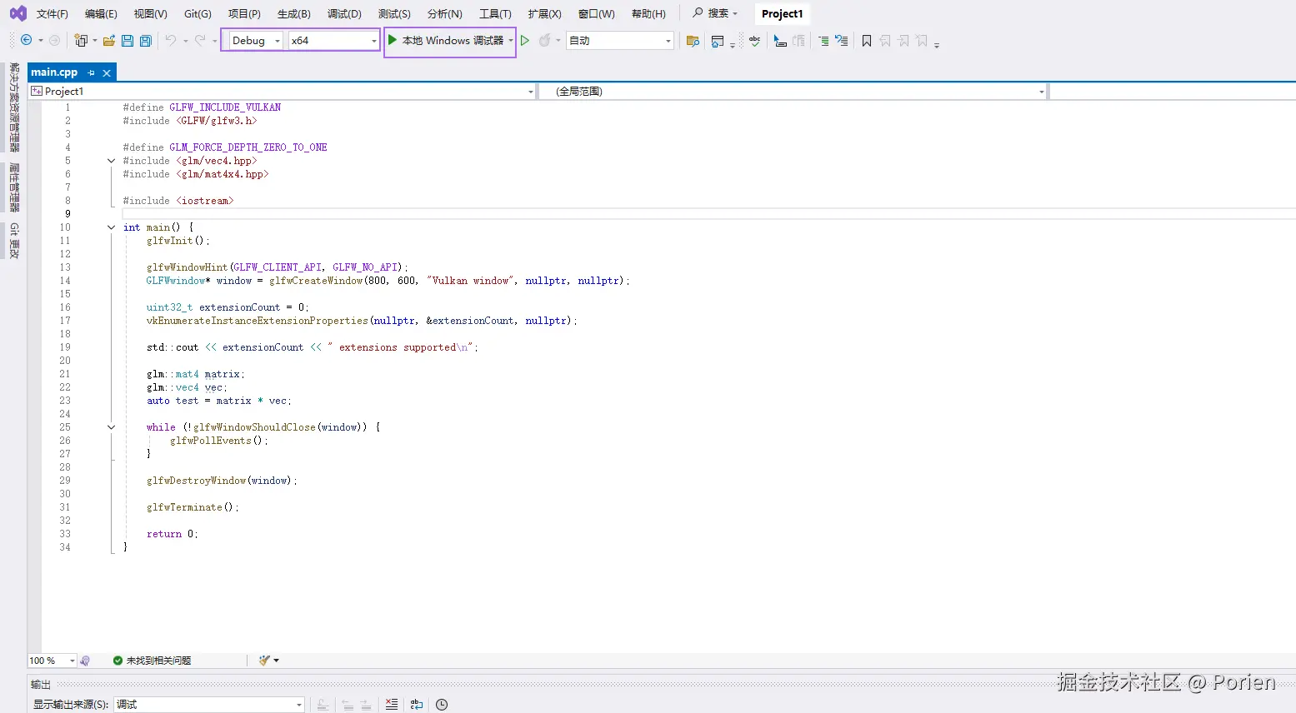
Task: Click the Start Without Debugging outline arrow
Action: (525, 41)
